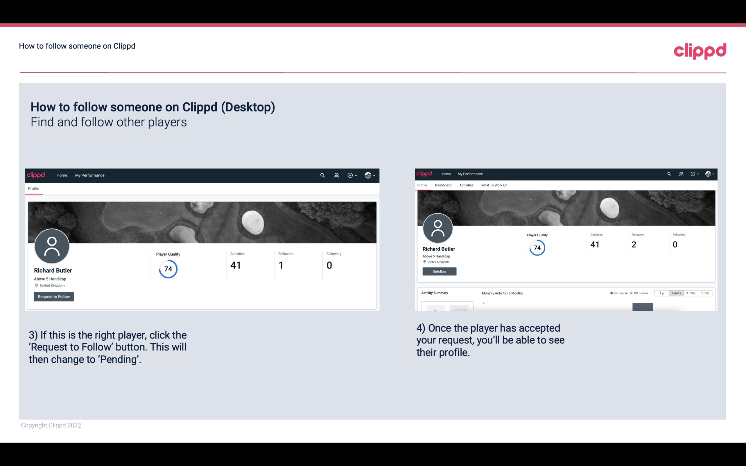The width and height of the screenshot is (746, 466).
Task: Click the search icon on right screenshot
Action: point(669,174)
